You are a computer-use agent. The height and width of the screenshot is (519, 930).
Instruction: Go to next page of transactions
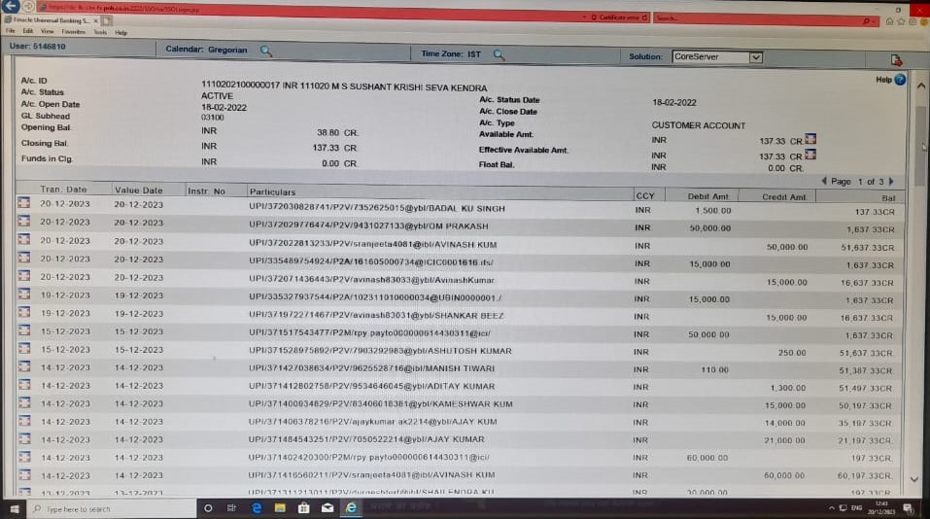click(x=890, y=182)
